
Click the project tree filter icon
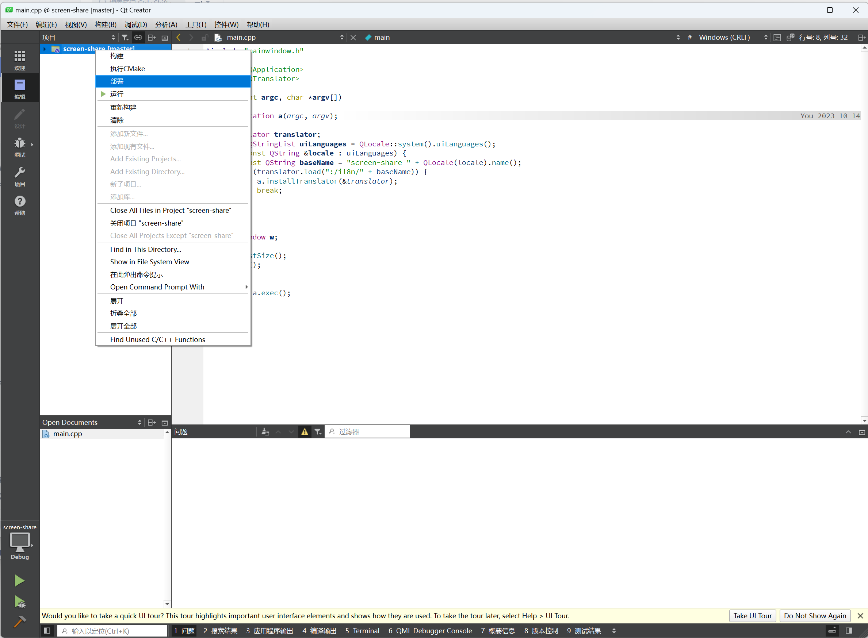pos(125,38)
